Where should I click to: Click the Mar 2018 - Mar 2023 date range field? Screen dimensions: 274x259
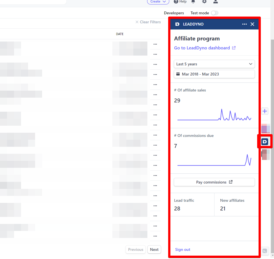214,74
